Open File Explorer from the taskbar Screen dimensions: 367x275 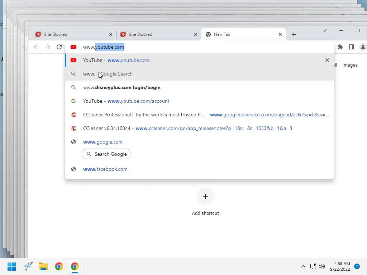pos(43,266)
